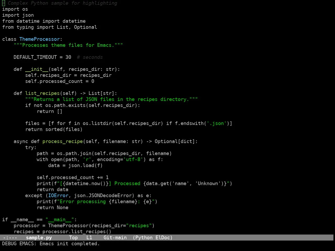This screenshot has height=251, width=335.
Task: Click the 'recipes = processor.list_recipes()' line
Action: point(63,232)
